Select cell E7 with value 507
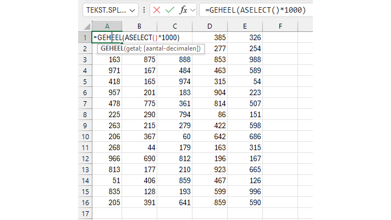The height and width of the screenshot is (220, 391). [x=245, y=103]
